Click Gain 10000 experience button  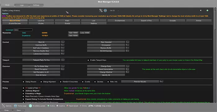pyautogui.click(x=73, y=35)
